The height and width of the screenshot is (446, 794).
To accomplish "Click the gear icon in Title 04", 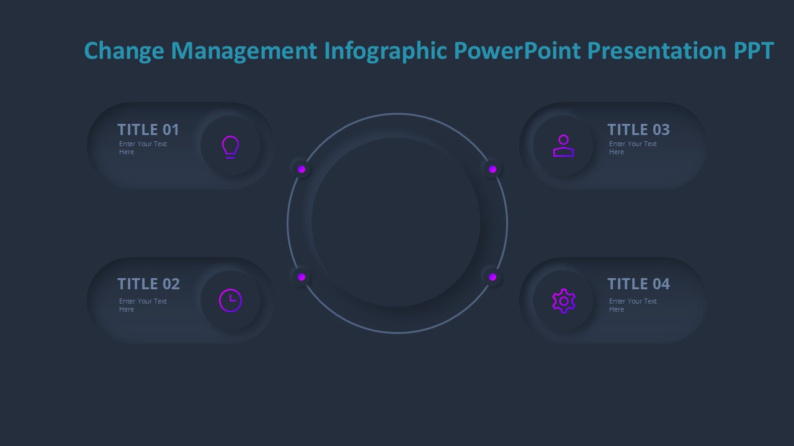I will click(563, 301).
